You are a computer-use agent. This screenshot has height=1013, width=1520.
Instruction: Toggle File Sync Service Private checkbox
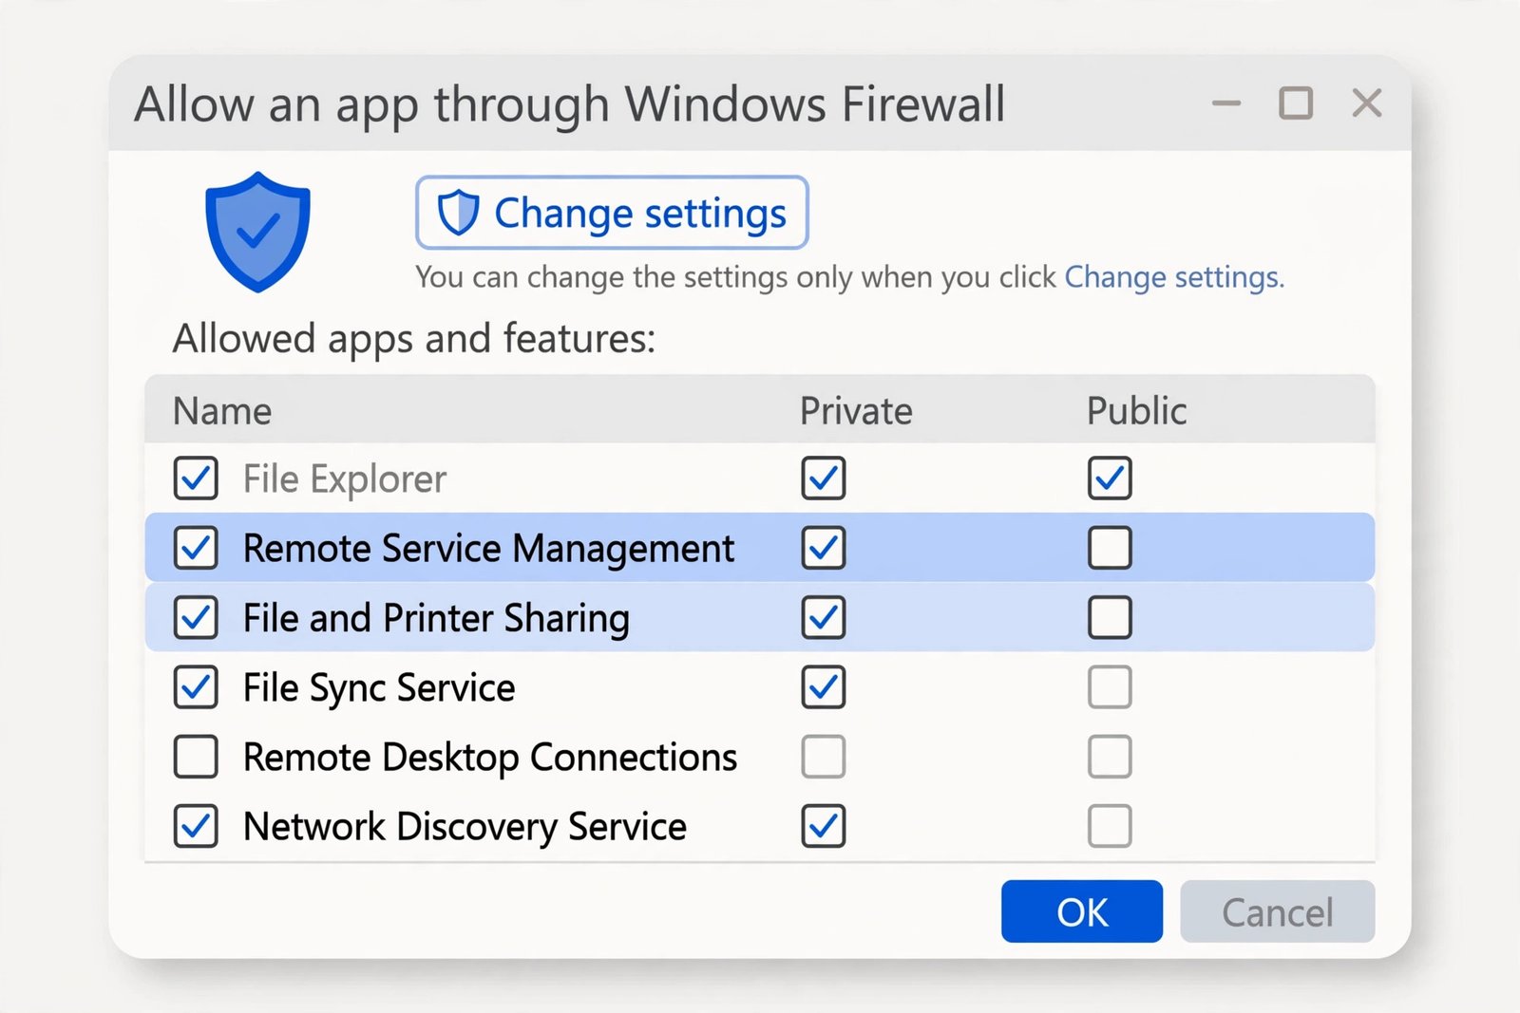[x=824, y=687]
